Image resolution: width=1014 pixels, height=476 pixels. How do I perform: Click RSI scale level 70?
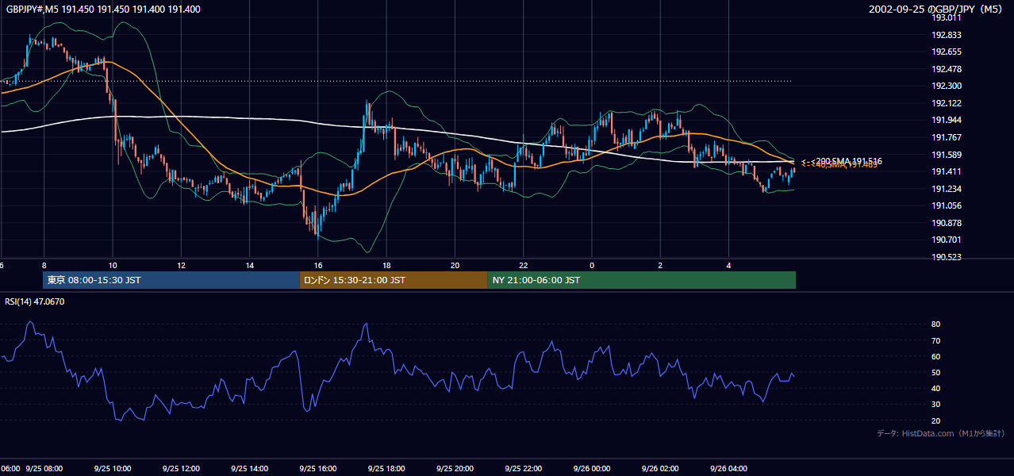[x=936, y=340]
